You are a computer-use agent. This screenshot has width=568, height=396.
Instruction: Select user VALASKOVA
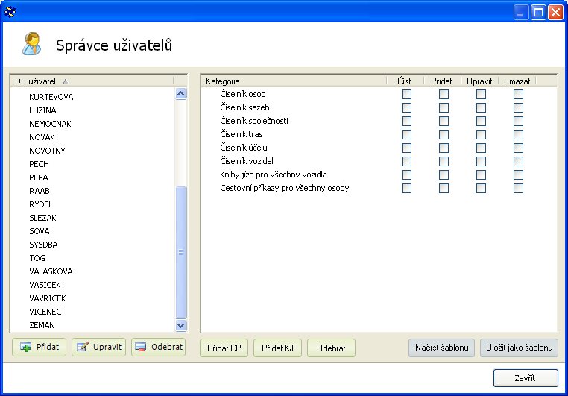pyautogui.click(x=51, y=271)
